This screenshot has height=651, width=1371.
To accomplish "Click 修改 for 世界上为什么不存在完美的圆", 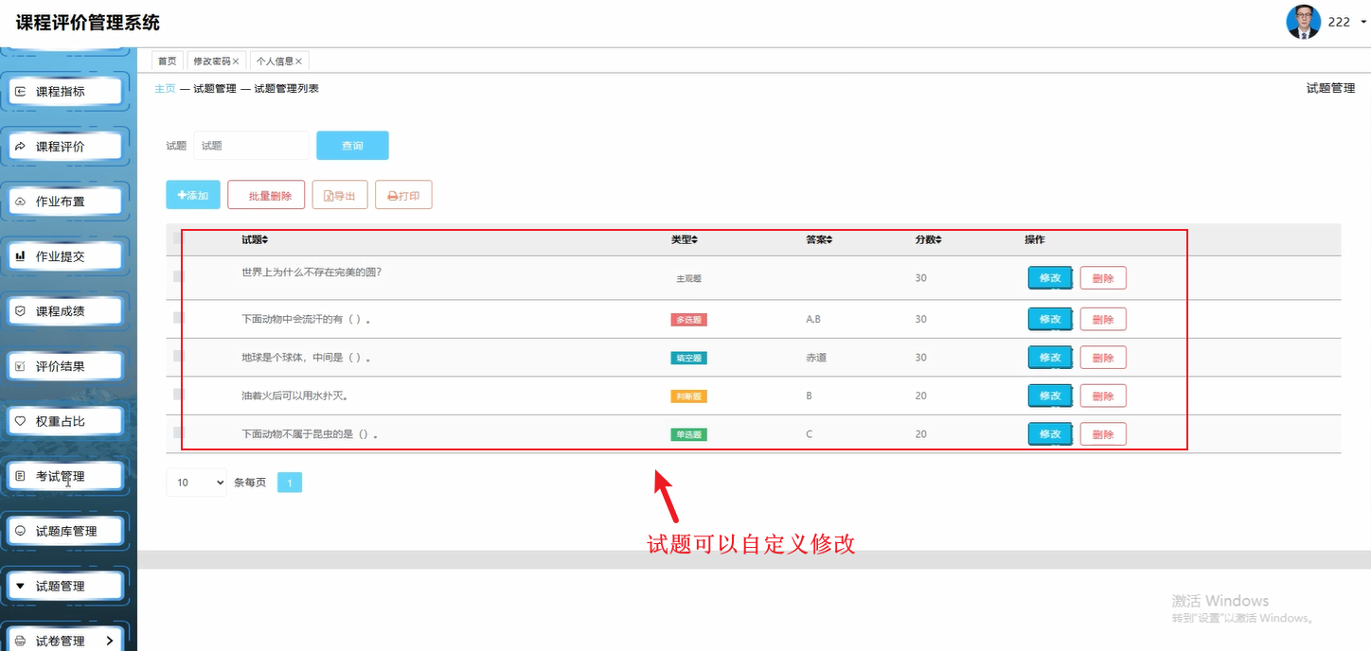I will pos(1050,278).
